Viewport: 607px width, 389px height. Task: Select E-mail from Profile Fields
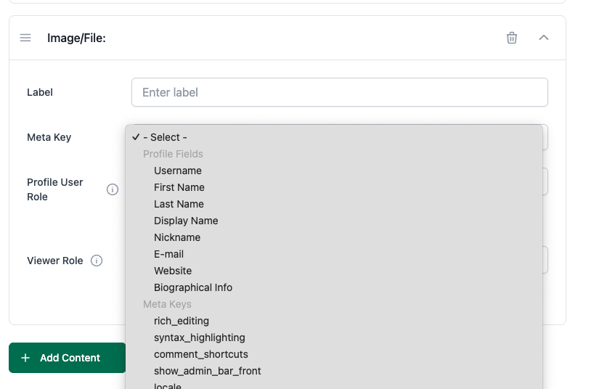334,254
